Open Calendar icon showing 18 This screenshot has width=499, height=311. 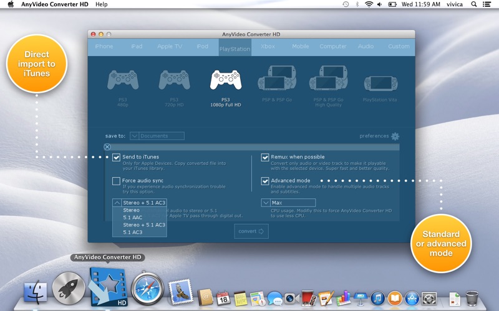pos(223,298)
